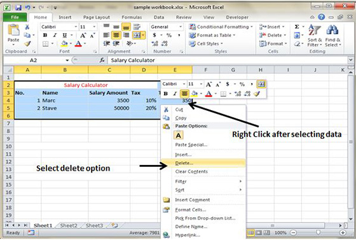
Task: Click the ribbon Font Color red A
Action: 78,43
